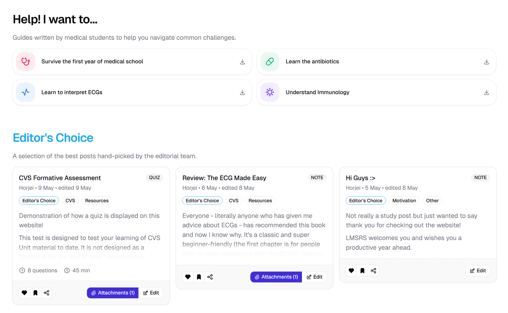Like the 'Hi Guys :>' post
The width and height of the screenshot is (508, 313).
coord(351,270)
